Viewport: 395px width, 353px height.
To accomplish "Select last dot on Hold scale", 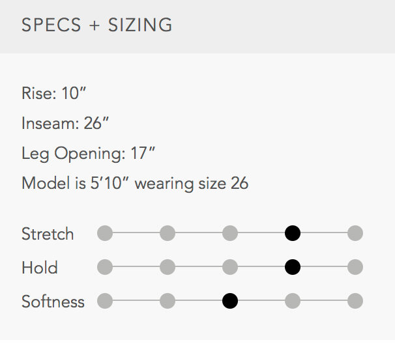I will tap(355, 267).
